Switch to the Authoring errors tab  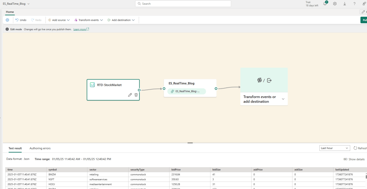click(40, 148)
